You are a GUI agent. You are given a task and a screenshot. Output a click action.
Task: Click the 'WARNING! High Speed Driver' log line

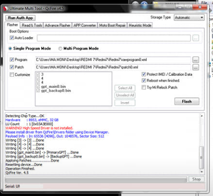(39, 128)
